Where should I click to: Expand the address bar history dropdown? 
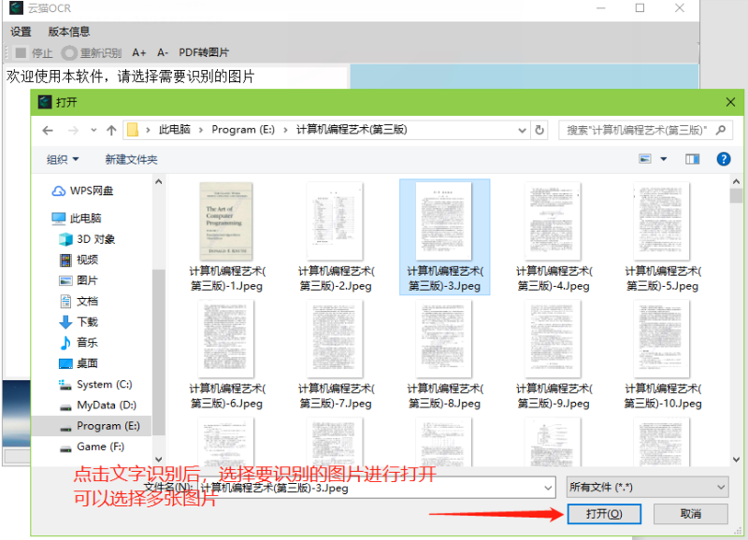523,130
